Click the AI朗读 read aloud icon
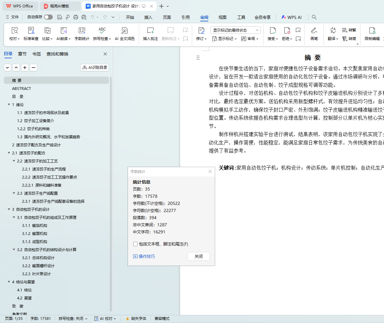The width and height of the screenshot is (384, 323). [x=64, y=31]
